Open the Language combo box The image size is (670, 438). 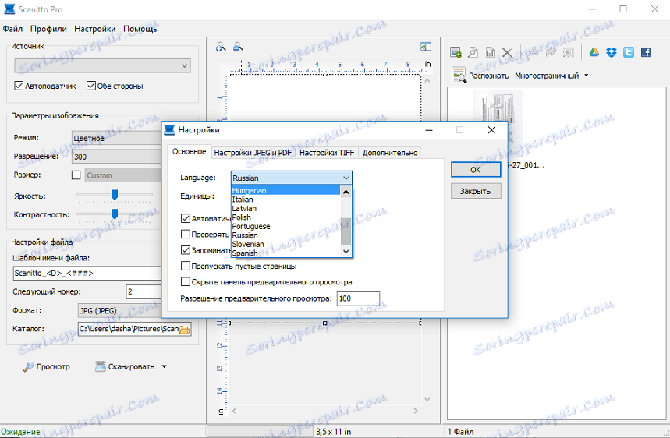pyautogui.click(x=292, y=178)
